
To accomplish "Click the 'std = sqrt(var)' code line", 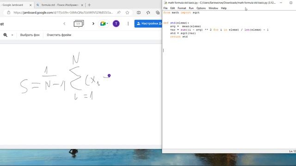I will pyautogui.click(x=183, y=33).
